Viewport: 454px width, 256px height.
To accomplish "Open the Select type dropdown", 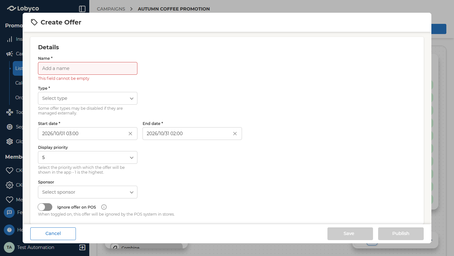I will point(88,98).
